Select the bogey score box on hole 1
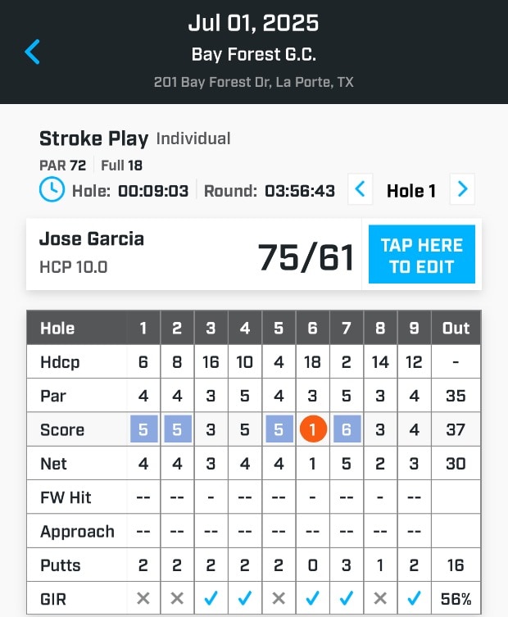The height and width of the screenshot is (617, 508). pyautogui.click(x=143, y=429)
